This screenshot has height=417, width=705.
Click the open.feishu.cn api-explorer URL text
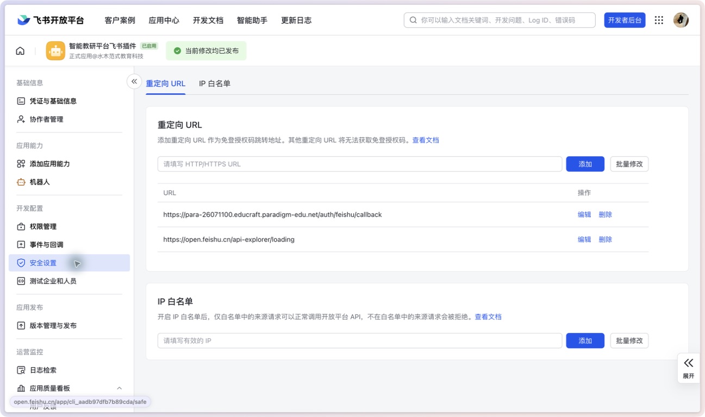pyautogui.click(x=229, y=239)
